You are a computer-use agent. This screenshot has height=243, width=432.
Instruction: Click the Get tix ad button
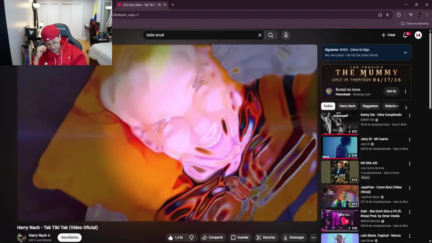point(391,91)
